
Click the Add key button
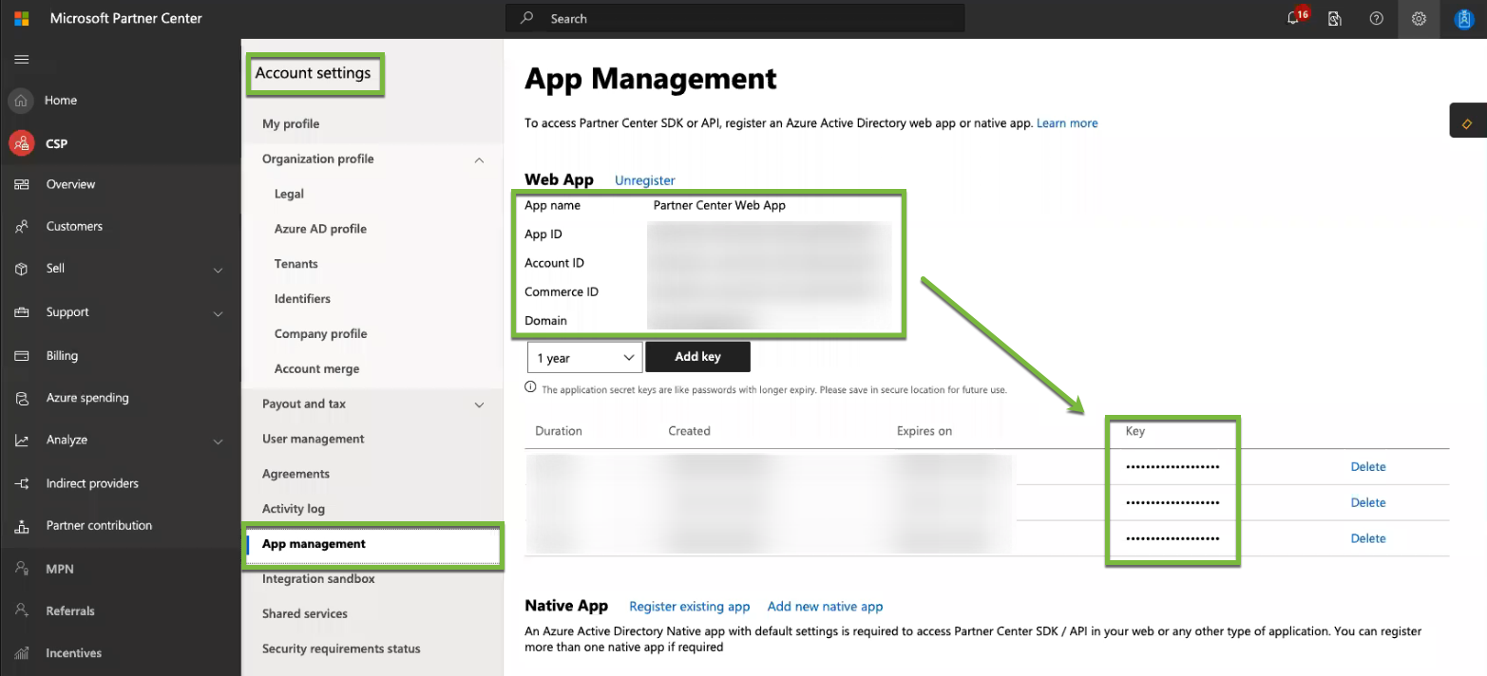click(697, 357)
